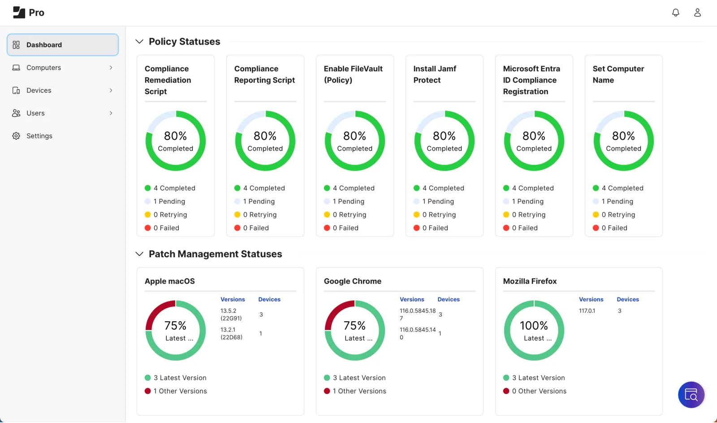Screen dimensions: 717x423
Task: Click Devices header in Mozilla Firefox card
Action: point(628,299)
